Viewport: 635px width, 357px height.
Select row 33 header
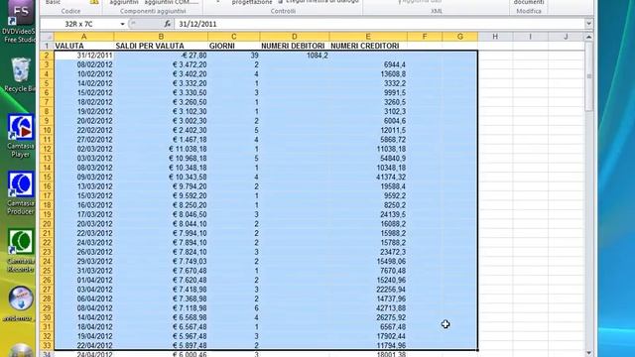click(47, 345)
